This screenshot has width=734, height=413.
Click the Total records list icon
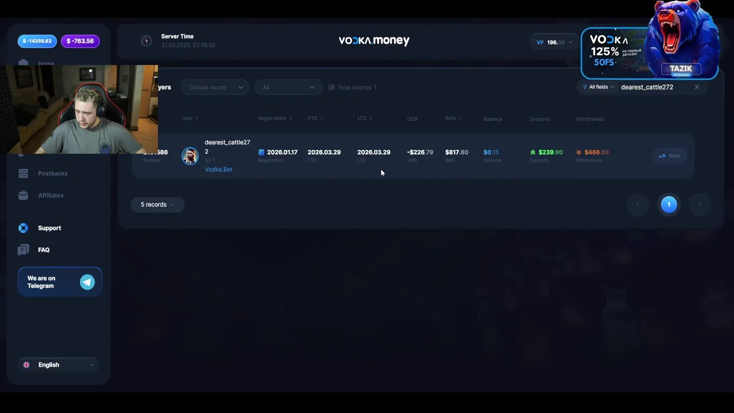[x=331, y=87]
